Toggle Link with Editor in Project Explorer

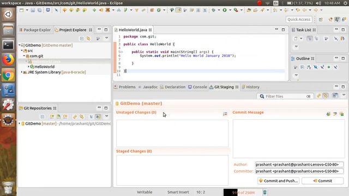(88, 39)
